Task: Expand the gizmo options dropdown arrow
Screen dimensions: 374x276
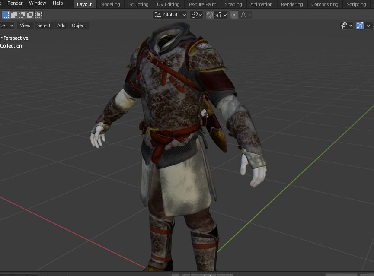Action: pos(369,25)
